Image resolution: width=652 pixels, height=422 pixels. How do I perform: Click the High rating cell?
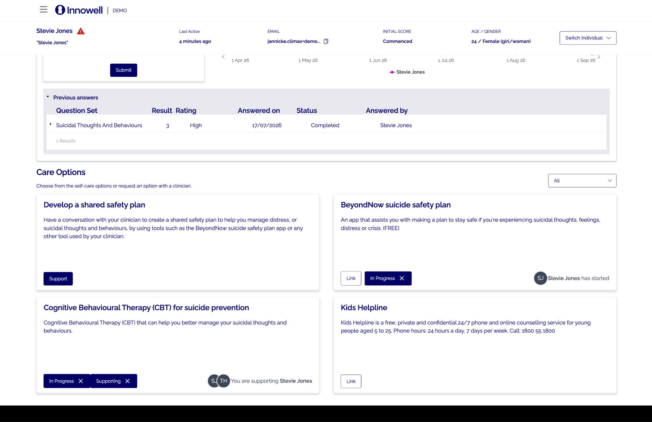196,125
